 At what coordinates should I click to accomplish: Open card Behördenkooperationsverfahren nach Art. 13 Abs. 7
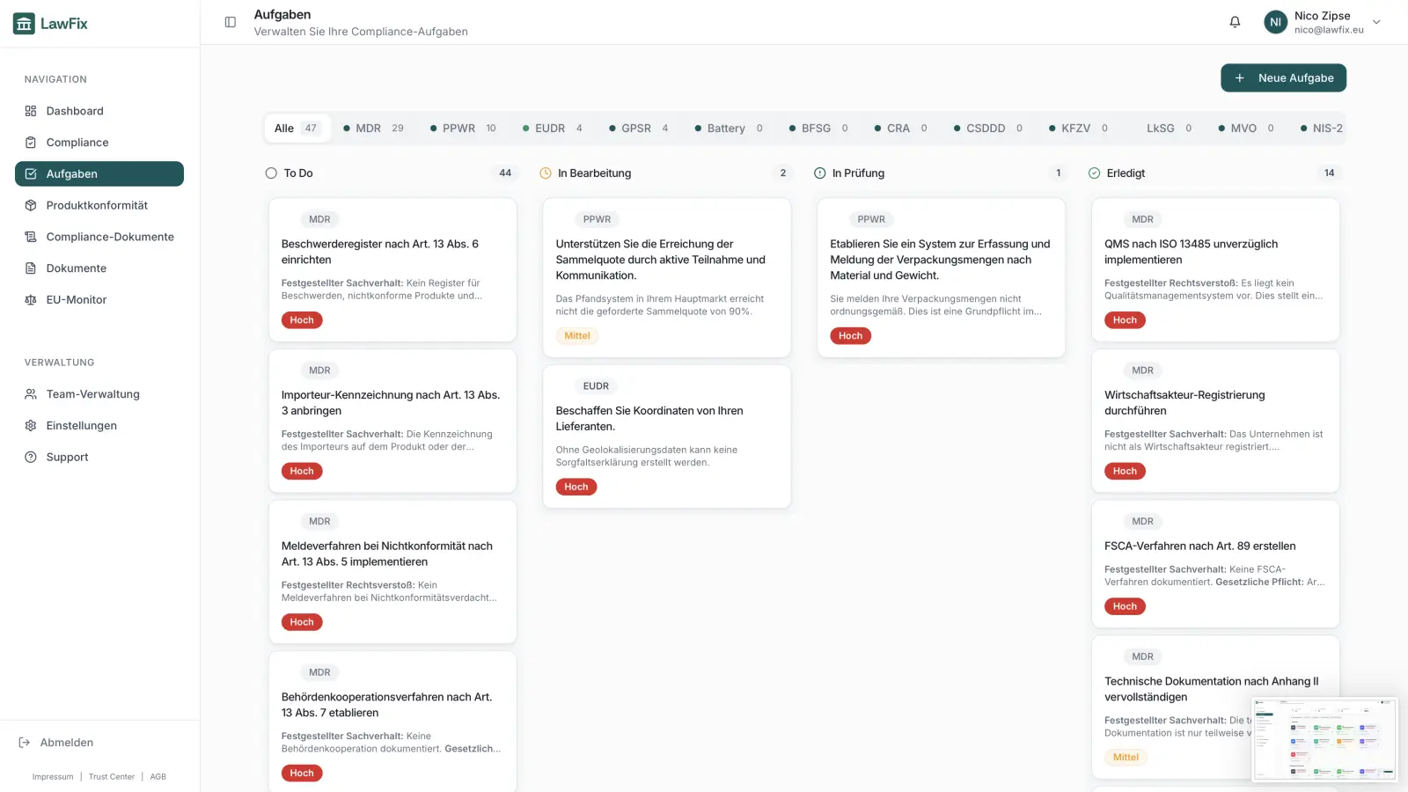[392, 722]
